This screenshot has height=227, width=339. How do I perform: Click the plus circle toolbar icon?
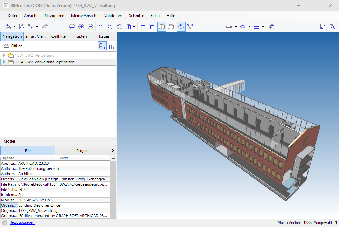point(81,27)
